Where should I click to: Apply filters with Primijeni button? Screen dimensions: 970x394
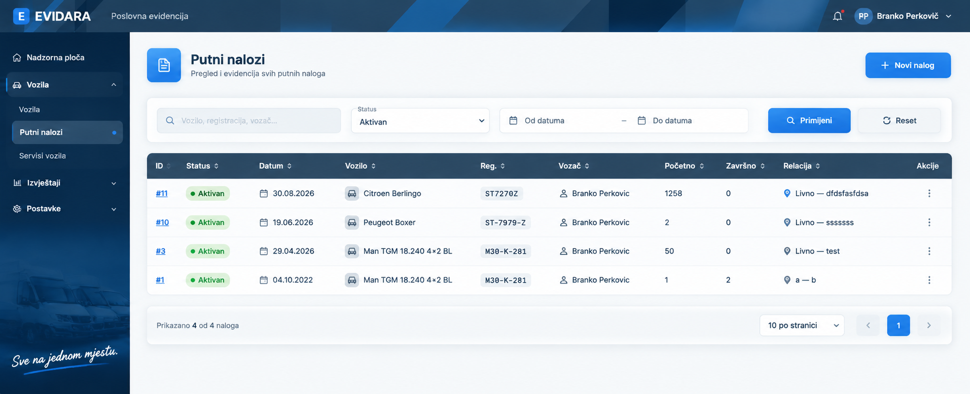[x=809, y=120]
